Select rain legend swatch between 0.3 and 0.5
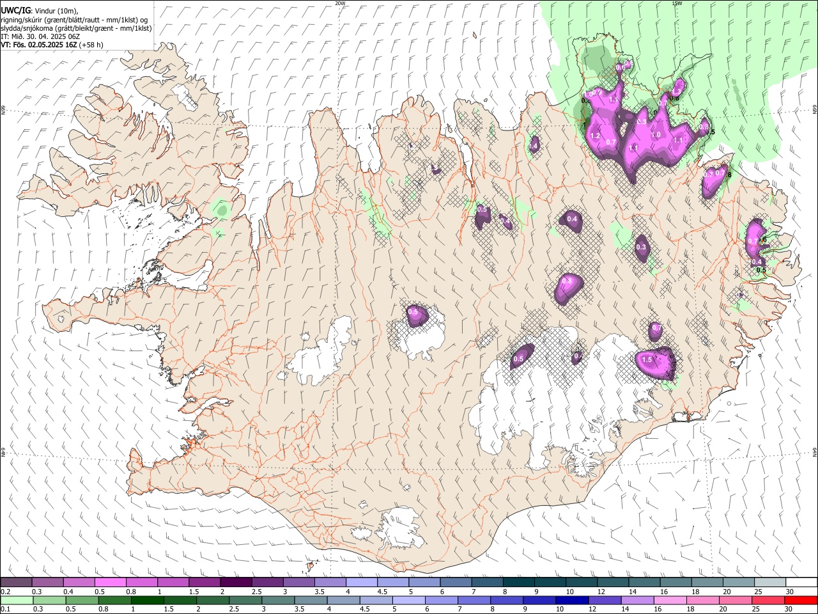 tap(50, 600)
